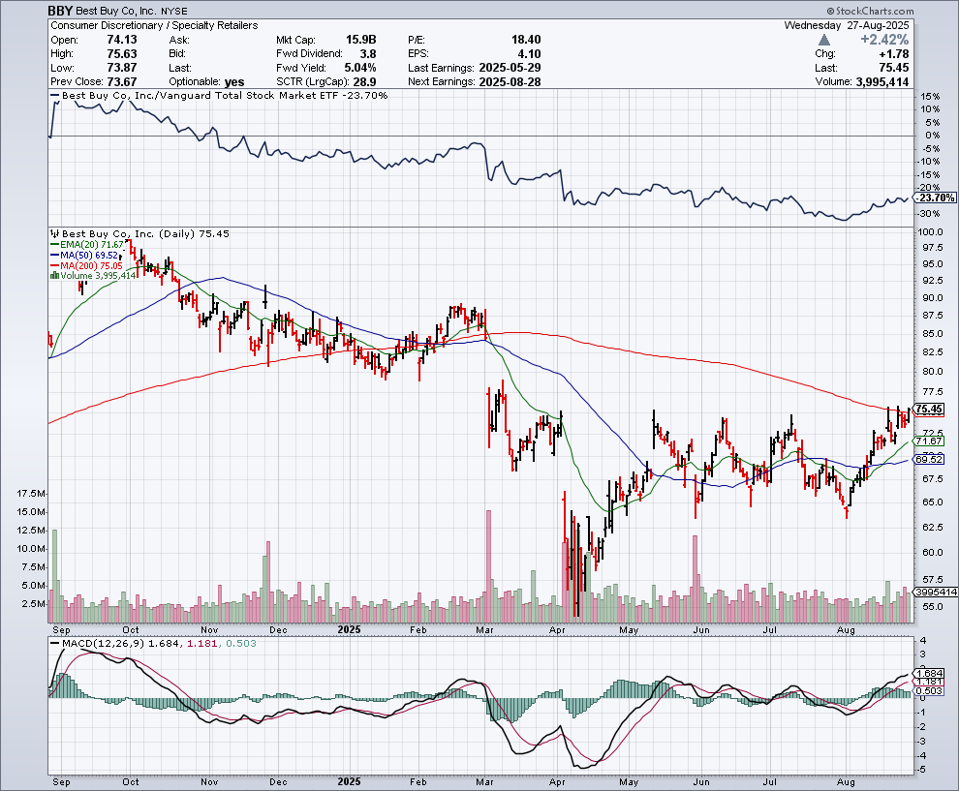Click the SCTR (LrgCap) value 28.9
This screenshot has width=959, height=791.
(365, 82)
